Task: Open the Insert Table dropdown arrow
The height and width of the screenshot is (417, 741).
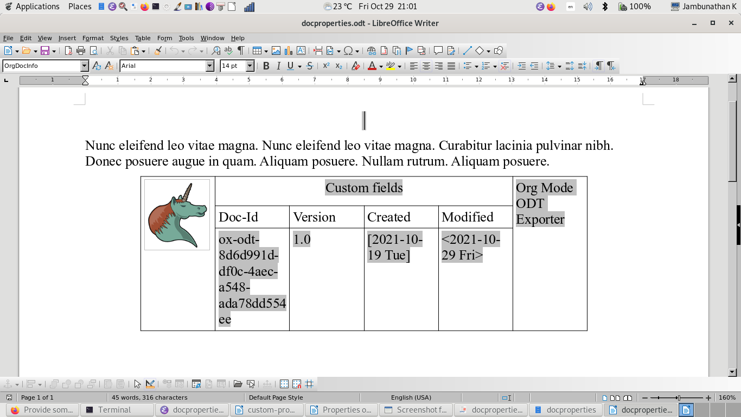Action: click(266, 51)
